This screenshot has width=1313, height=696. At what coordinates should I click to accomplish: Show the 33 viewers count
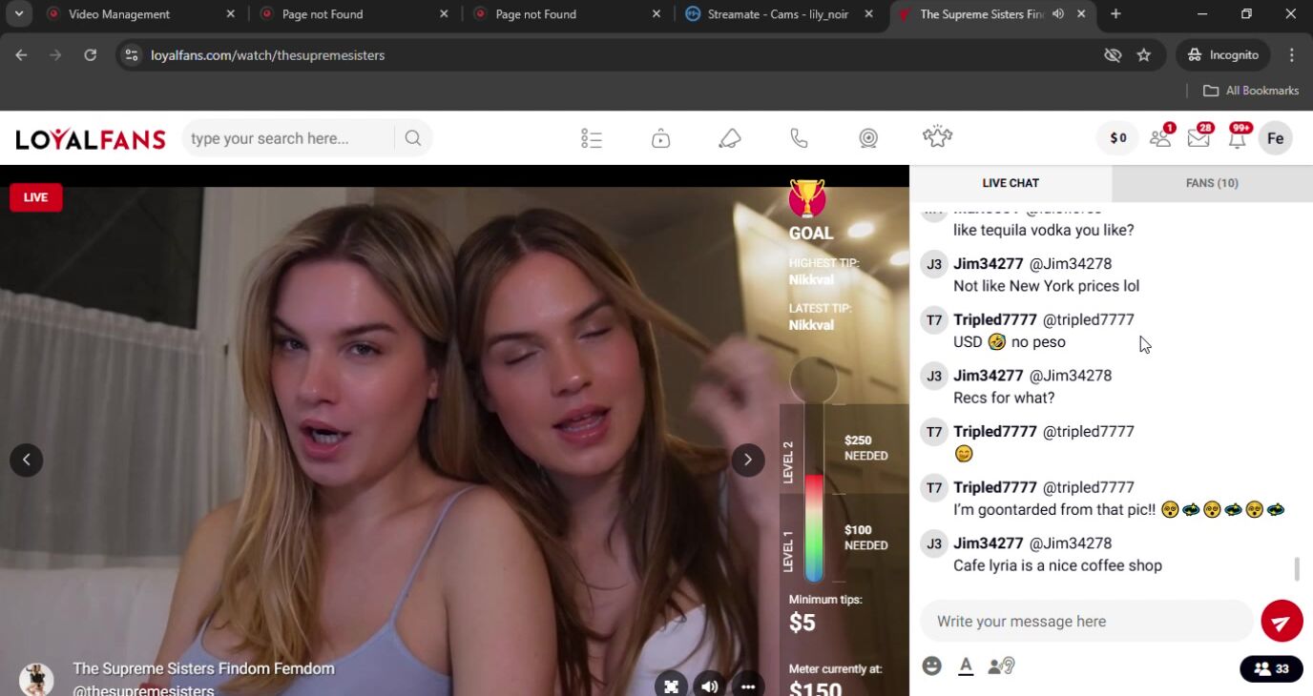(1271, 669)
